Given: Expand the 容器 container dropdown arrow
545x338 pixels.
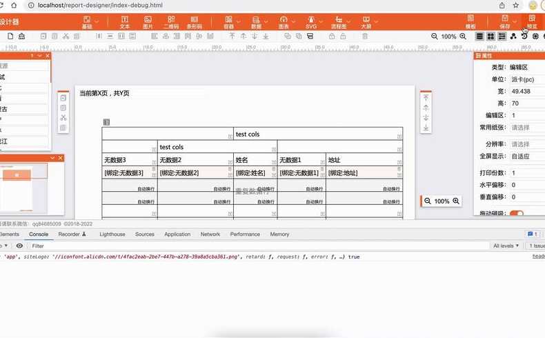Looking at the screenshot, I should 239,21.
